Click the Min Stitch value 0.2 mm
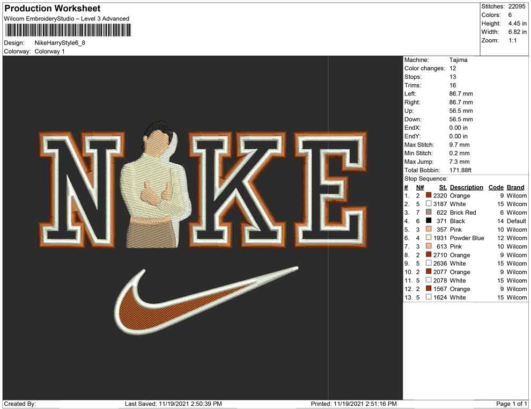Viewport: 531px width, 409px height. [x=459, y=153]
